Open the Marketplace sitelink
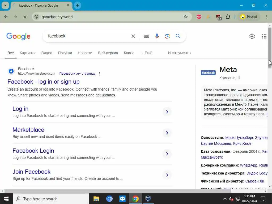Viewport: 272px width, 204px height. pos(28,130)
